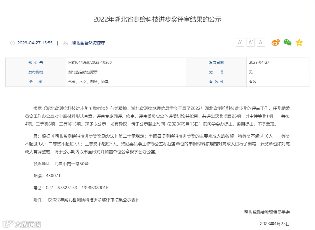Click the validity value 有效
The image size is (315, 230).
253,82
